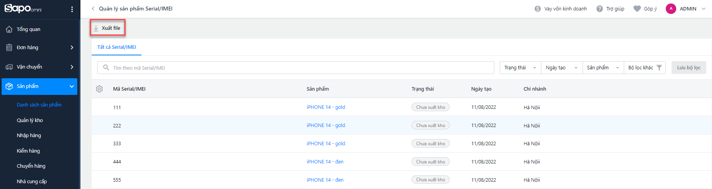Open the three-dot sidebar menu

pos(72,9)
